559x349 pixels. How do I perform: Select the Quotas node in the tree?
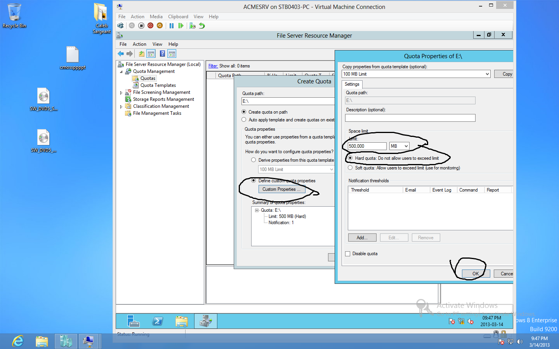click(x=148, y=78)
